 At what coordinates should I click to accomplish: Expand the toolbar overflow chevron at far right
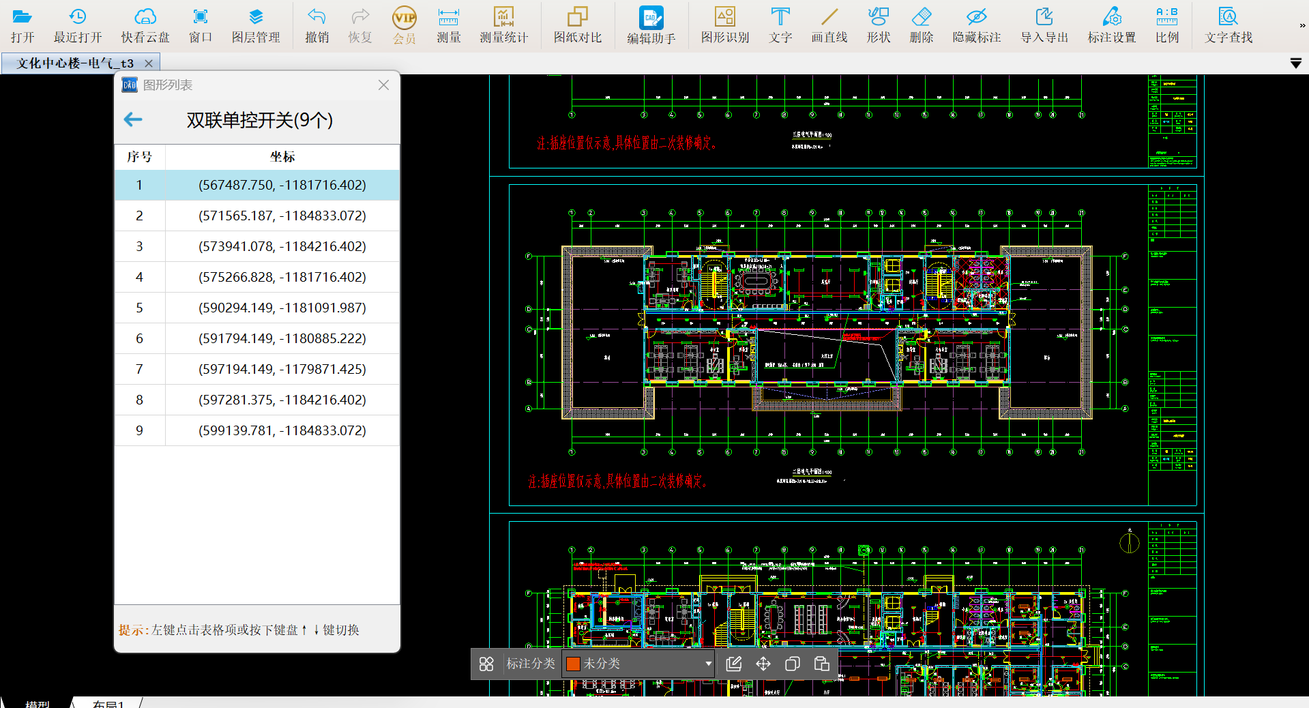pyautogui.click(x=1301, y=25)
